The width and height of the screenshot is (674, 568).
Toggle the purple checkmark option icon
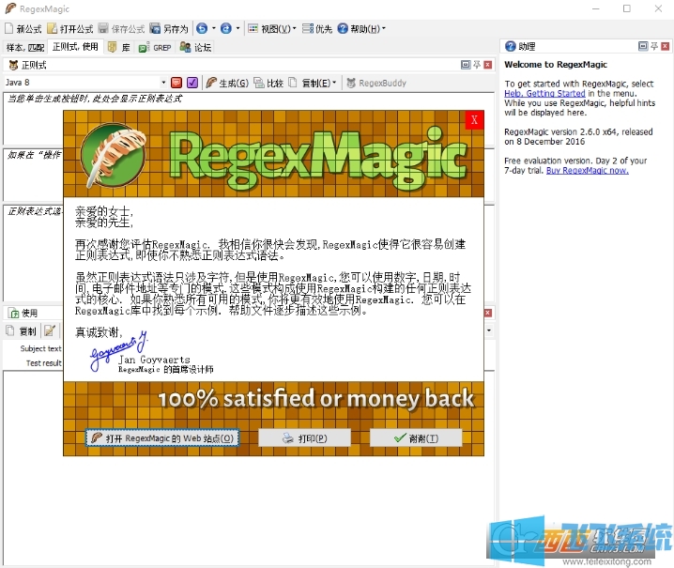(x=192, y=83)
